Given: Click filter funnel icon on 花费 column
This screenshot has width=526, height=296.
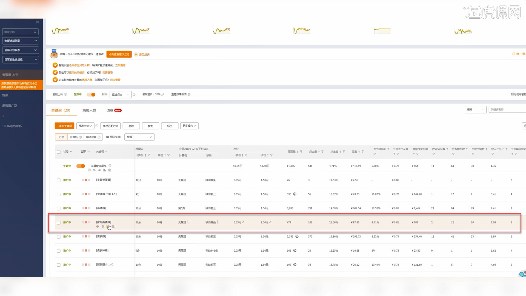Looking at the screenshot, I should click(x=362, y=152).
